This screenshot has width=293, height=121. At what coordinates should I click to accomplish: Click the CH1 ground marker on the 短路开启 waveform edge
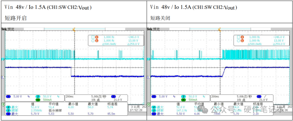coord(3,76)
